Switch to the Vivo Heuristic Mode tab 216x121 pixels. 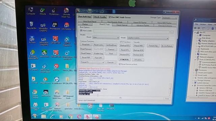115,22
